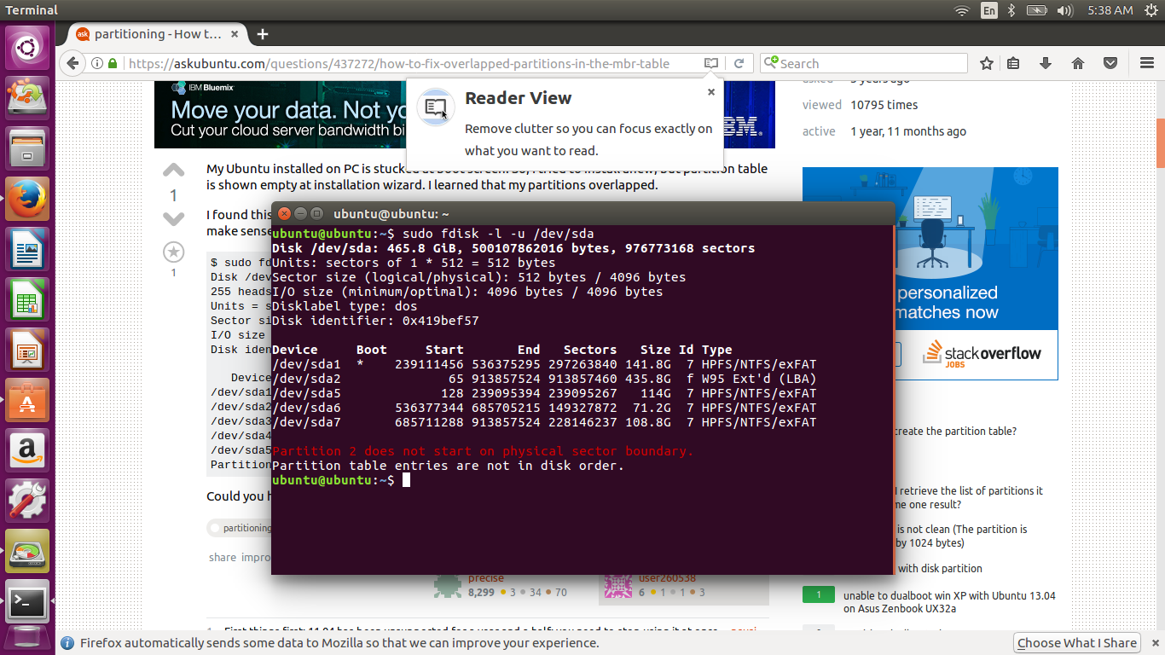The image size is (1165, 655).
Task: Open the Firefox hamburger menu
Action: (1147, 63)
